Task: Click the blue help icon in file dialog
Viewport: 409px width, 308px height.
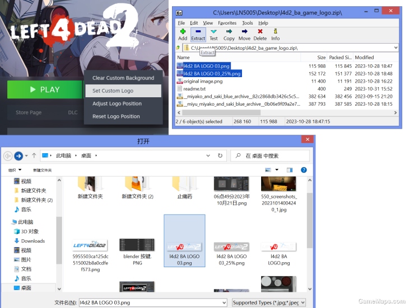Action: click(304, 170)
